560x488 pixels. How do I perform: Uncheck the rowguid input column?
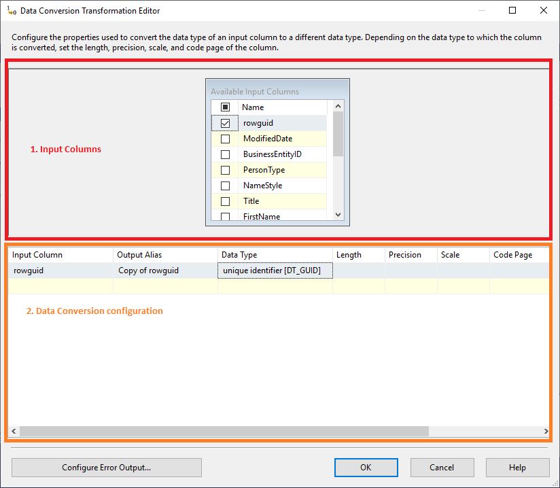(x=225, y=123)
